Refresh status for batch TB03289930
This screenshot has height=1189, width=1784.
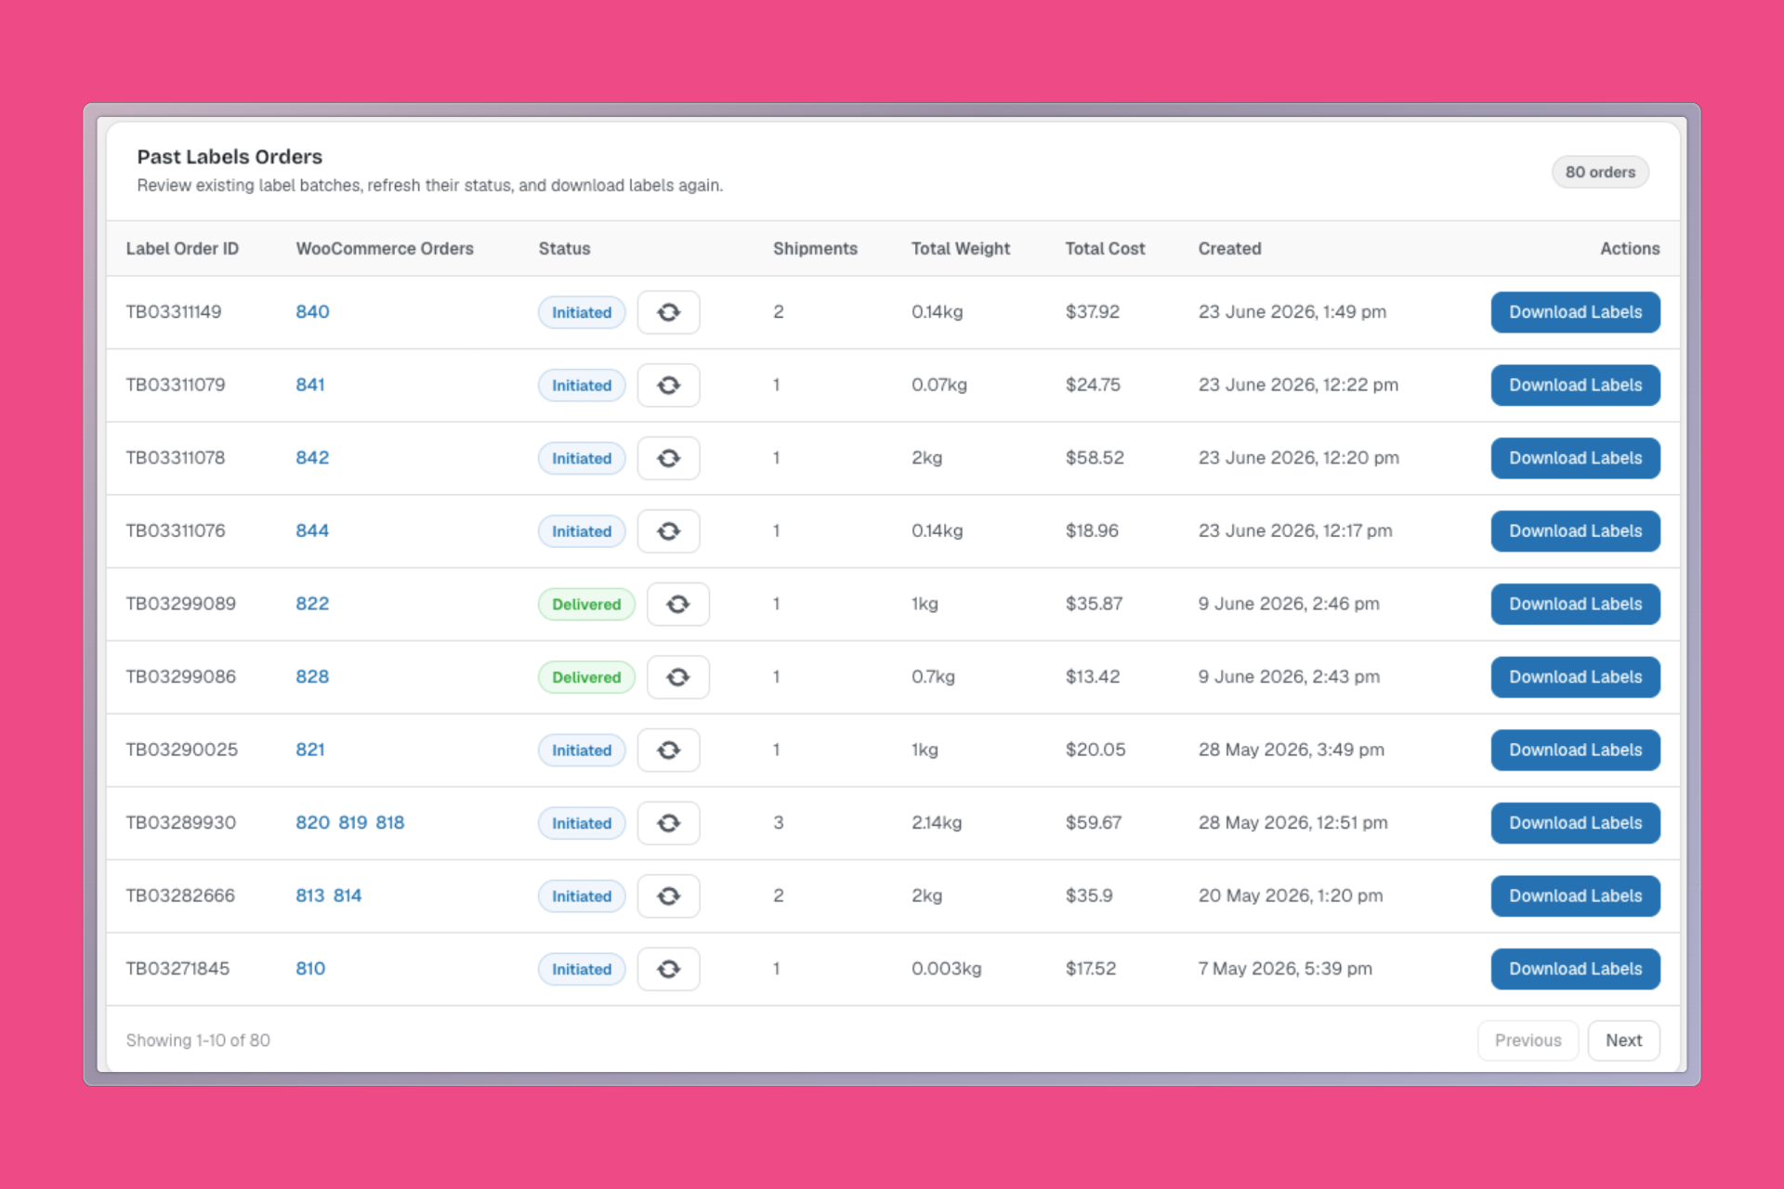pos(668,823)
